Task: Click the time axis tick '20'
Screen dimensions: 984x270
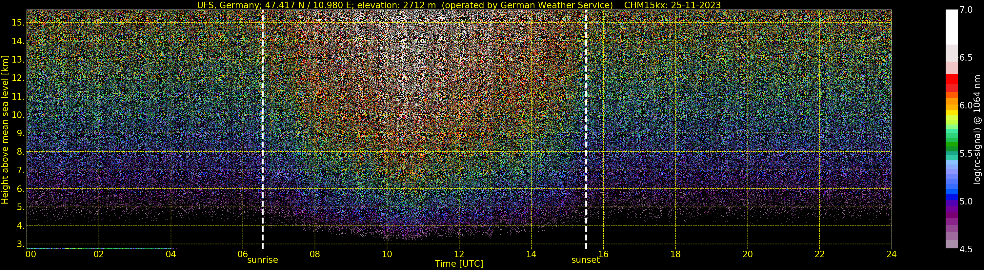Action: pos(748,254)
